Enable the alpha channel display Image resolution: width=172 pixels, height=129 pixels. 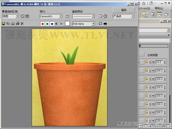(x=57, y=24)
